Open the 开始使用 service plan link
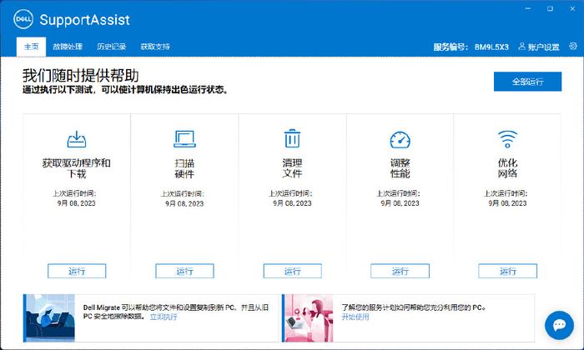The image size is (584, 350). pos(355,317)
